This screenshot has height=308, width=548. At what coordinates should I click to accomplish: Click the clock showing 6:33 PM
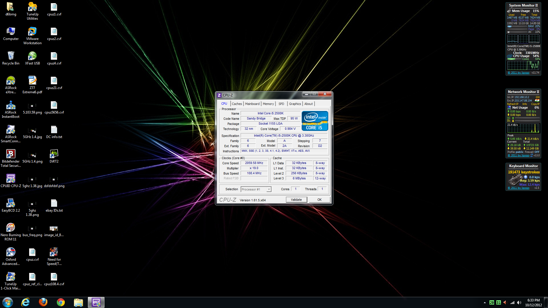point(533,300)
